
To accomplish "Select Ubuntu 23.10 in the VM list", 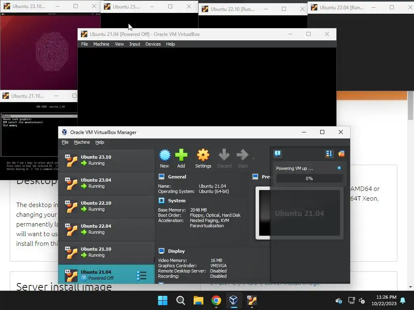I will tap(106, 160).
